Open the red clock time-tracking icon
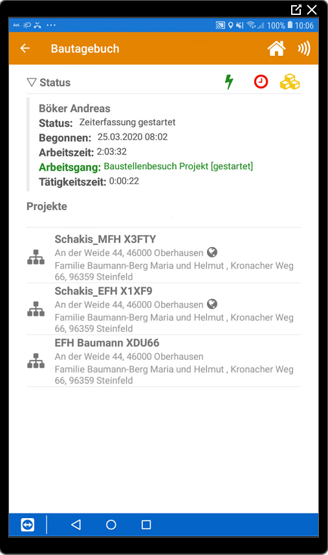Image resolution: width=328 pixels, height=555 pixels. tap(261, 82)
